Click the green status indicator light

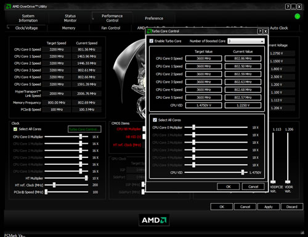pyautogui.click(x=297, y=17)
